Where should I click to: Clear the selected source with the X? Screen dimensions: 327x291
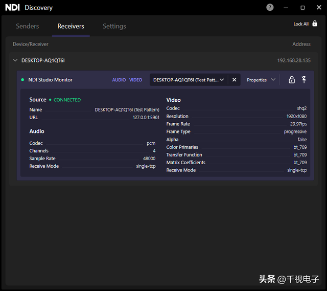pos(234,80)
